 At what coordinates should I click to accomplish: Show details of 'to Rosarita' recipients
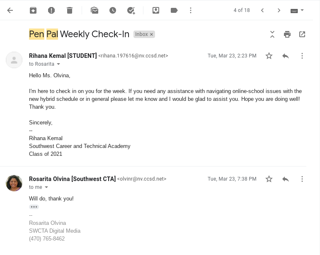[x=58, y=64]
